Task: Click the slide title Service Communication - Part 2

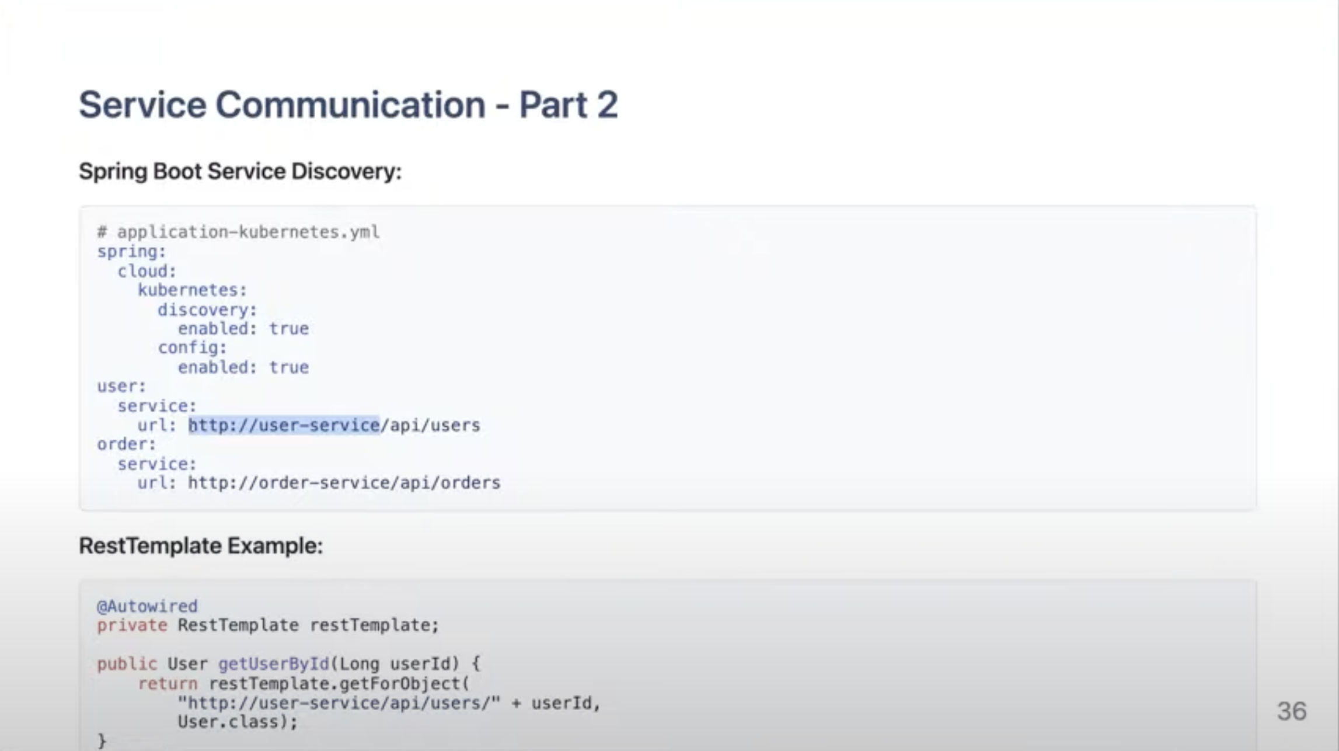Action: pos(348,105)
